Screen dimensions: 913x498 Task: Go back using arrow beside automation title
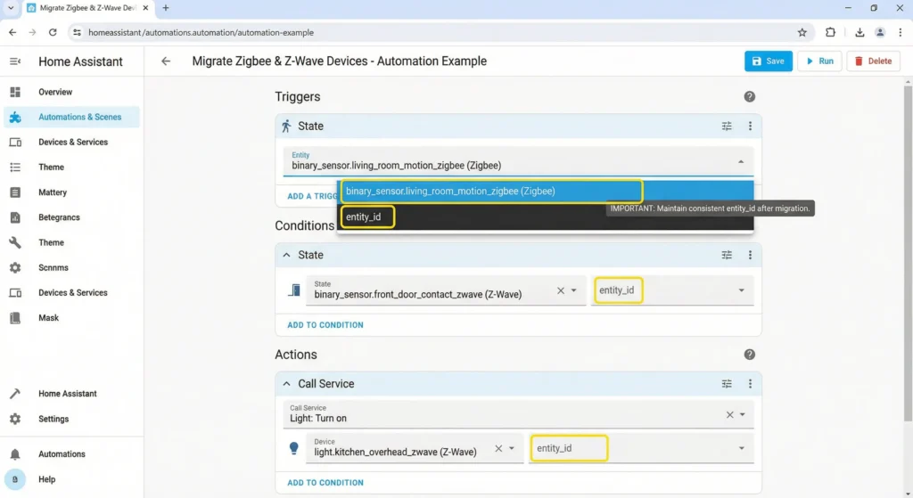166,61
